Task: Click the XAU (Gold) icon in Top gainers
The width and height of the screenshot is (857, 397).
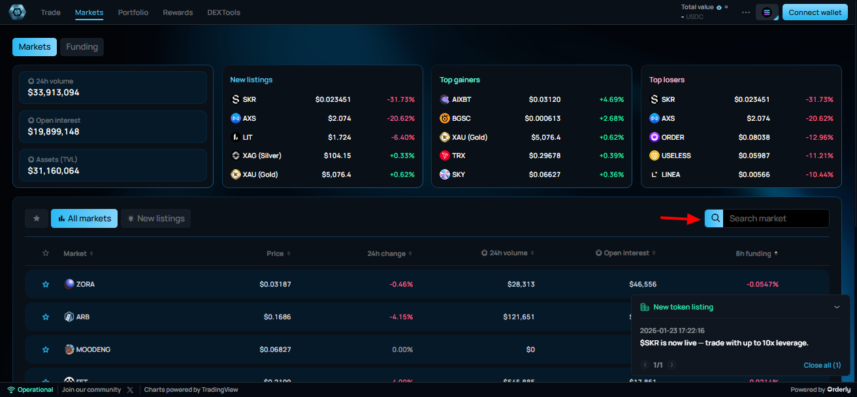Action: 445,138
